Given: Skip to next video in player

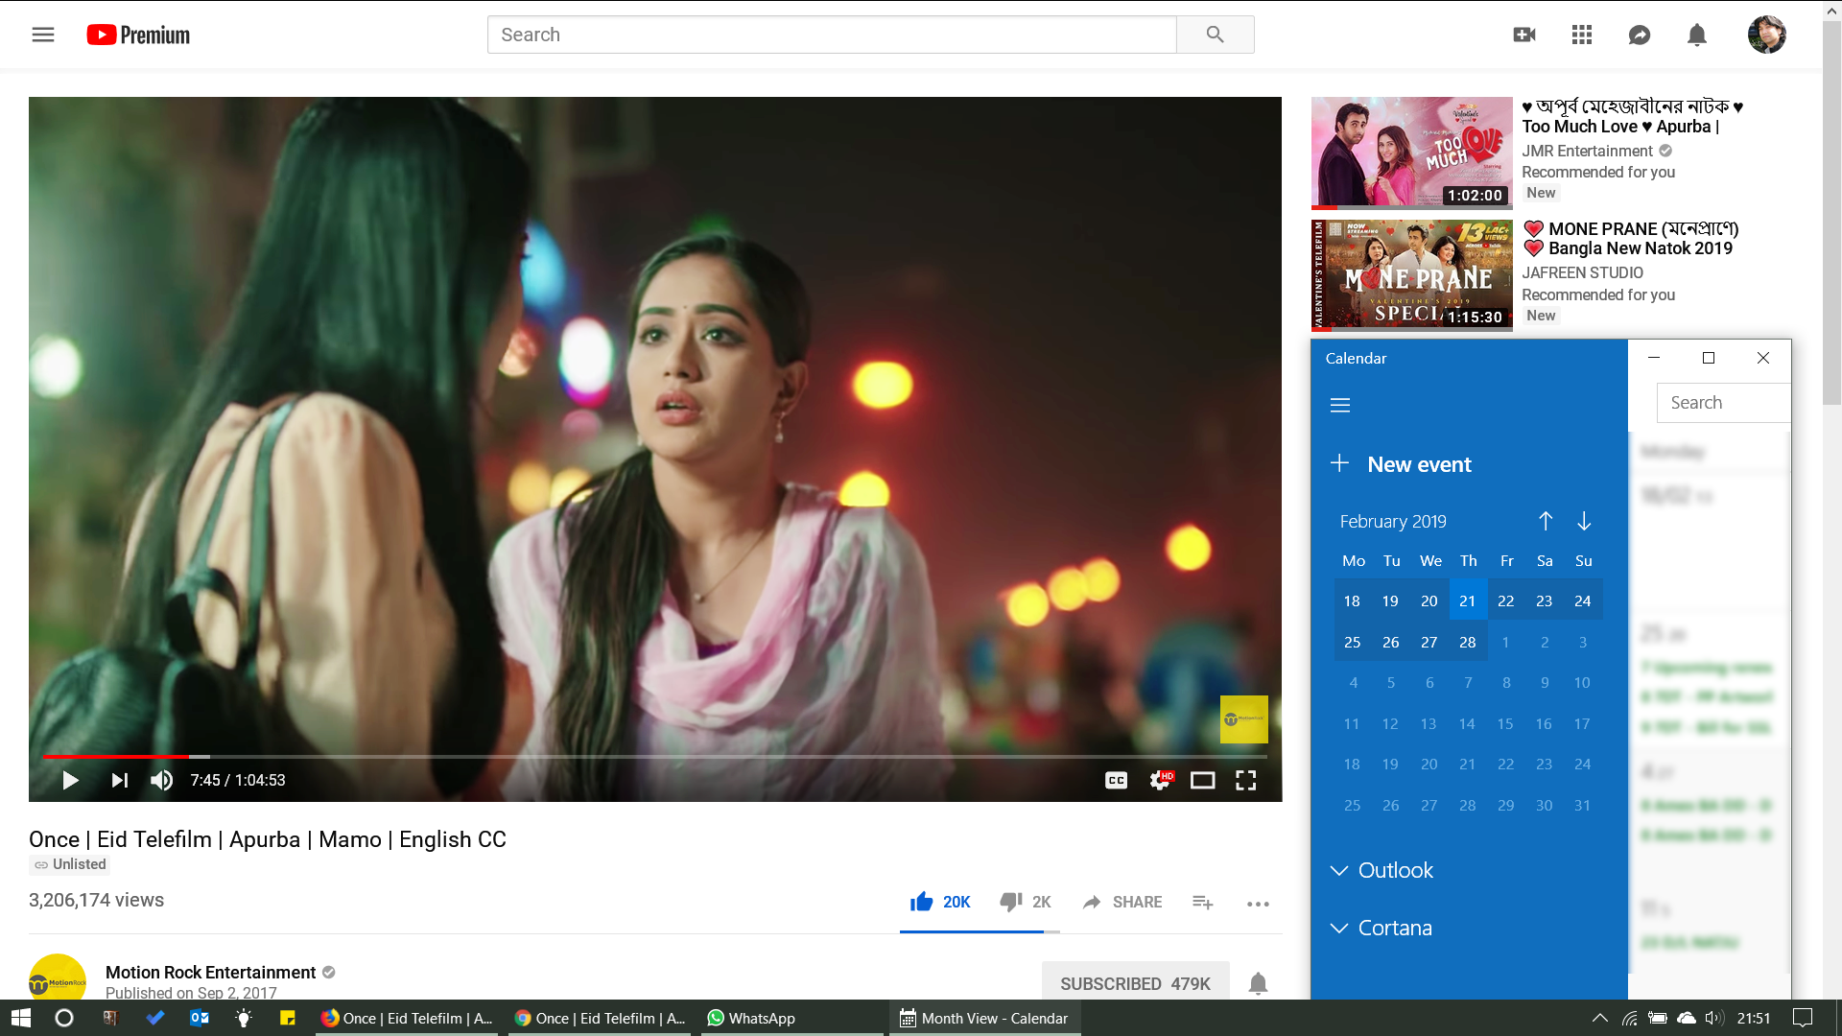Looking at the screenshot, I should [120, 780].
